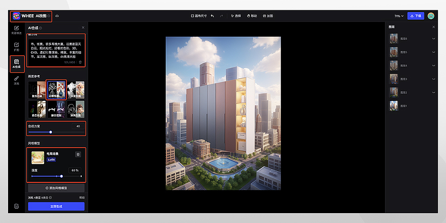446x223 pixels.
Task: Click the redo arrow
Action: [x=222, y=16]
